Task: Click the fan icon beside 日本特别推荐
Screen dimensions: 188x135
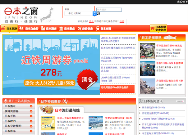Action: tap(65, 101)
